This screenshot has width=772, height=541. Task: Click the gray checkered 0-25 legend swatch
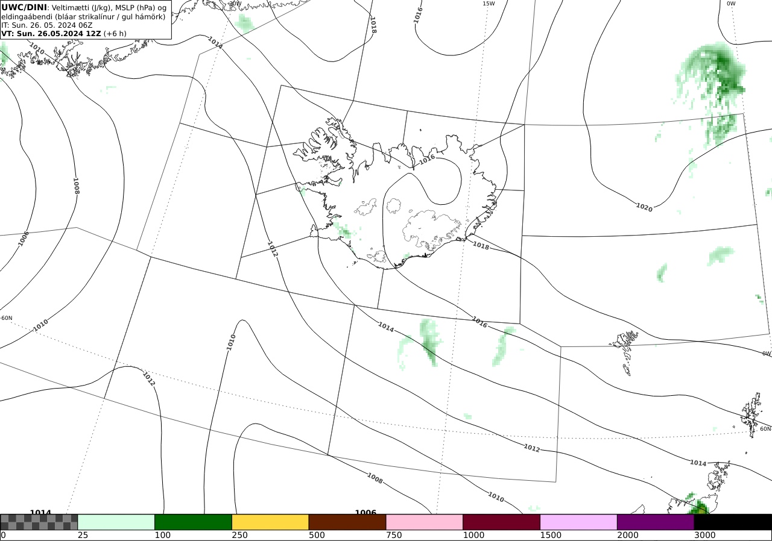39,522
